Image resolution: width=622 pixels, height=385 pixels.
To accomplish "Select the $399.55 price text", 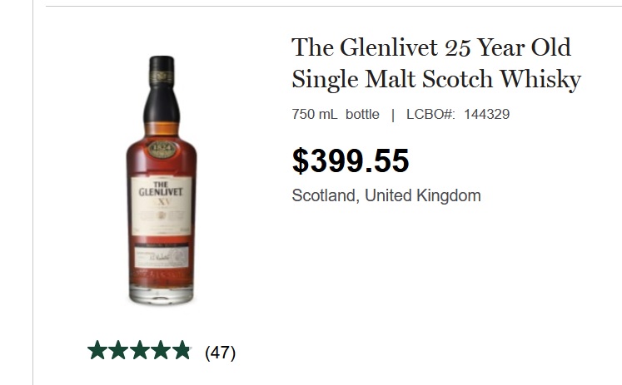I will coord(351,160).
